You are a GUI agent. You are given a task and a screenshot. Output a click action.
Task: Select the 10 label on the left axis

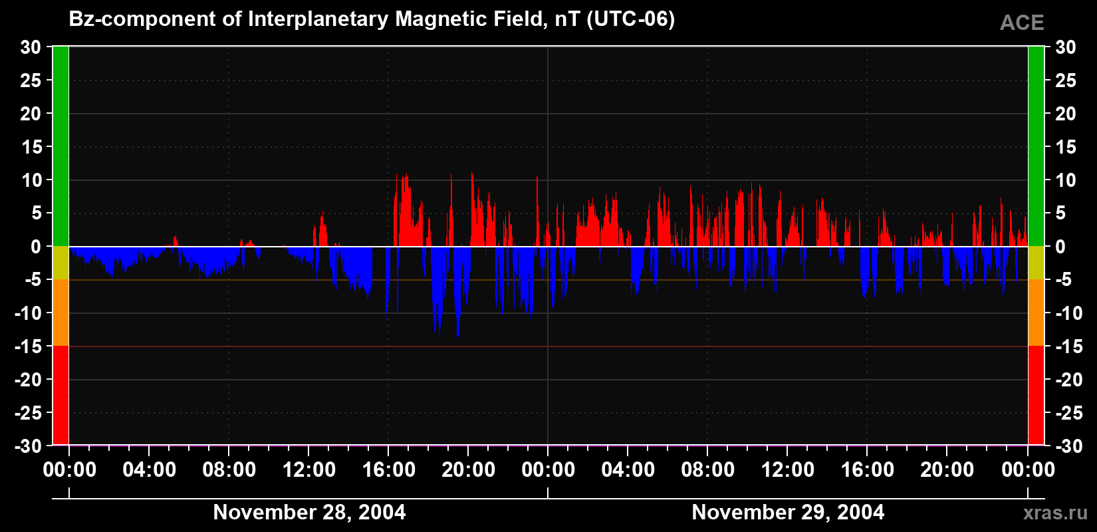tap(31, 180)
